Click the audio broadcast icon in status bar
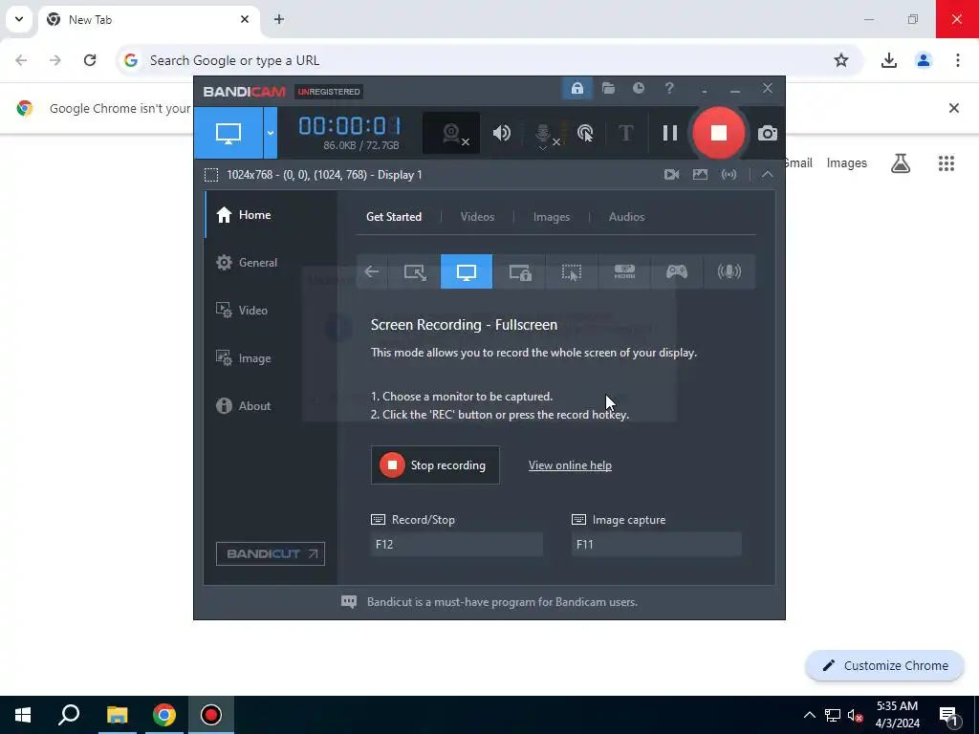The height and width of the screenshot is (734, 979). [729, 175]
